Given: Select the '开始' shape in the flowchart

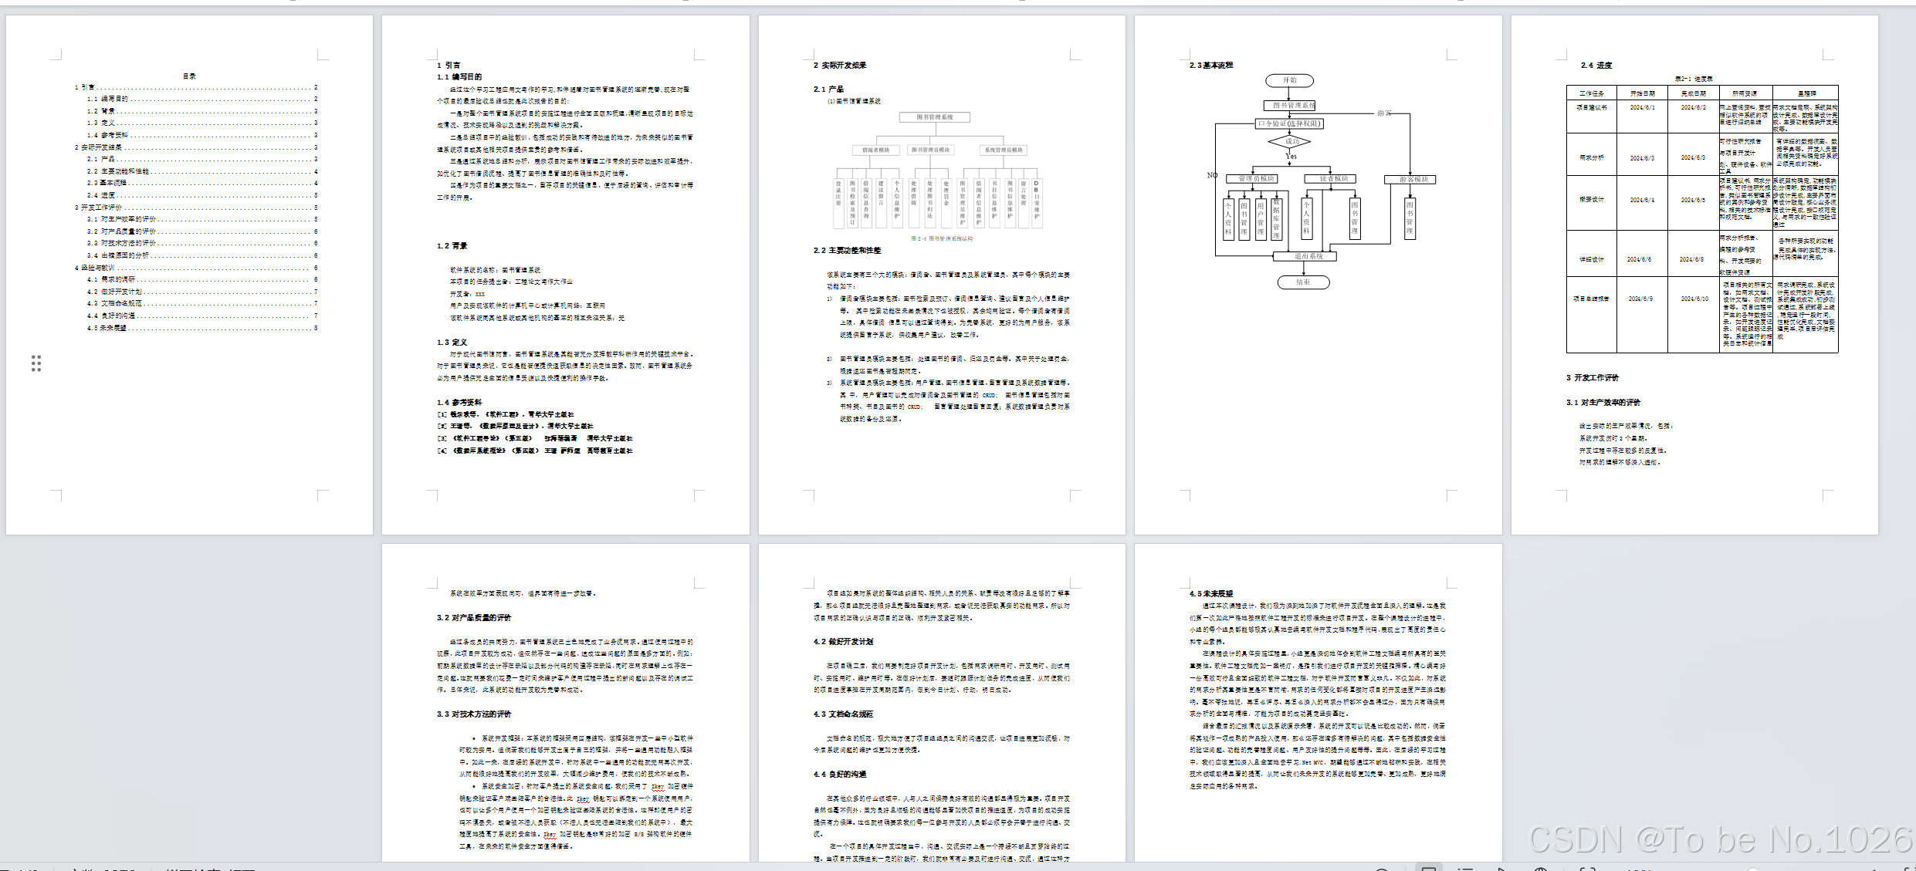Looking at the screenshot, I should click(1289, 80).
